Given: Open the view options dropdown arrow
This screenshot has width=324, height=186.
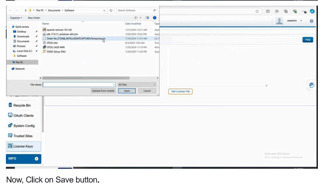Looking at the screenshot, I should (140, 18).
